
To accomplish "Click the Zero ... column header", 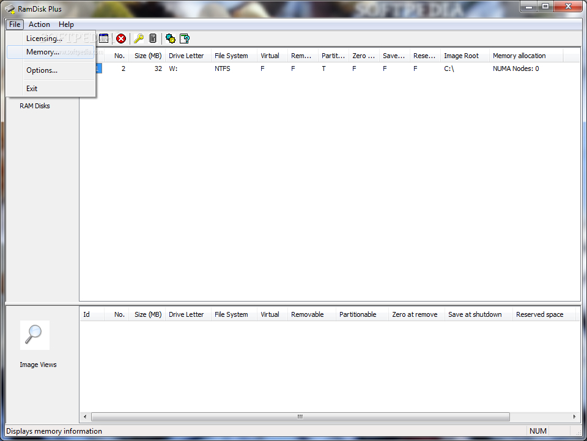I will (x=364, y=56).
